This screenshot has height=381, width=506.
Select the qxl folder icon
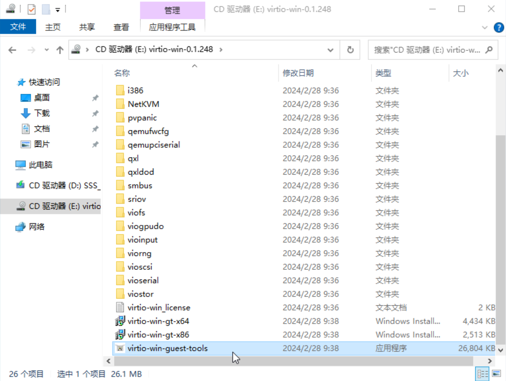(x=120, y=158)
